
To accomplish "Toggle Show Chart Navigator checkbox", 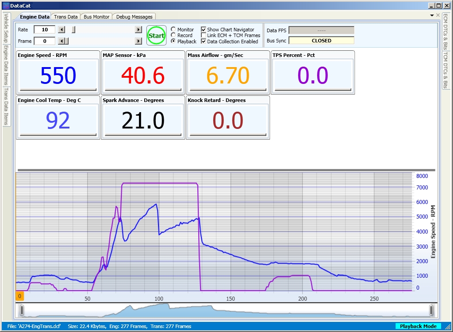I will tap(203, 30).
